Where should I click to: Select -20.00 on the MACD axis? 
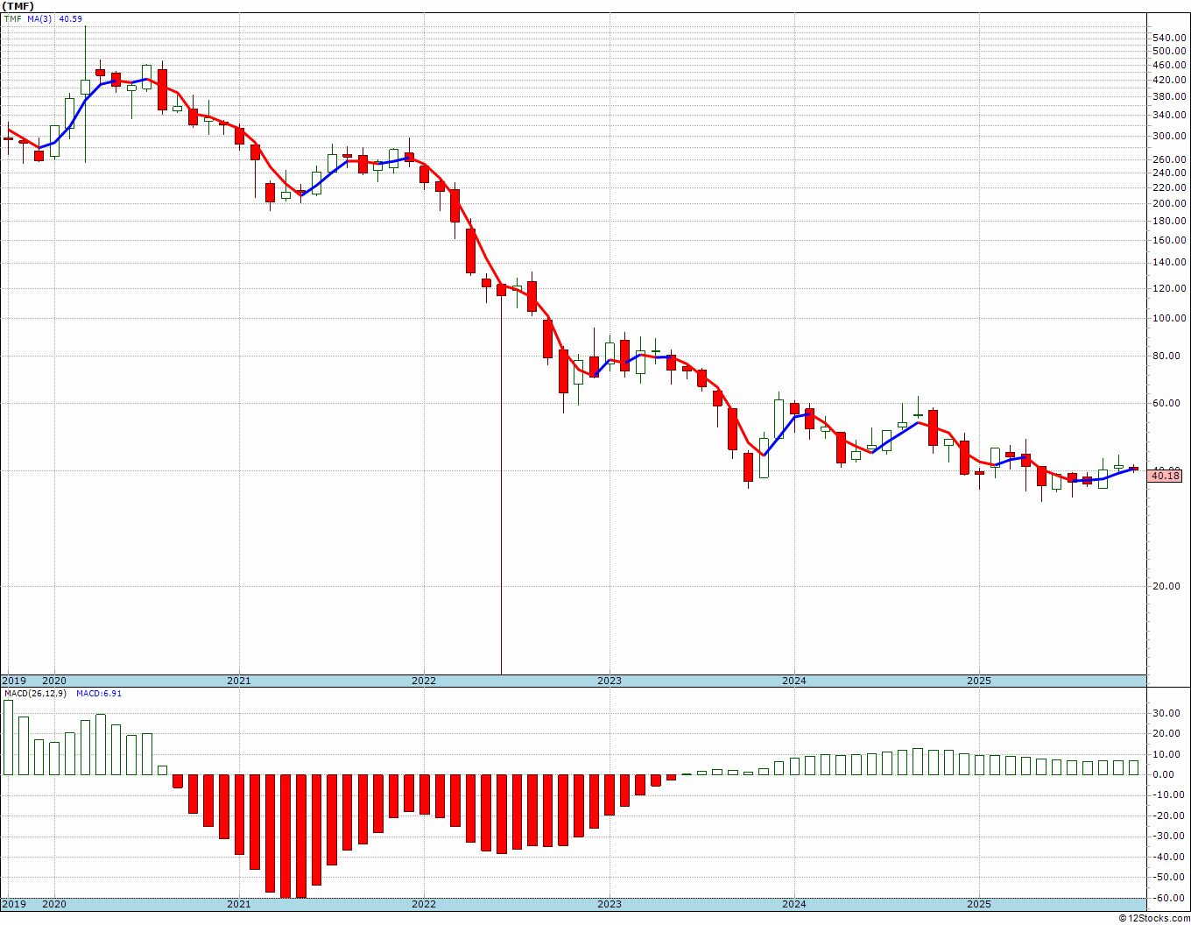[x=1171, y=816]
